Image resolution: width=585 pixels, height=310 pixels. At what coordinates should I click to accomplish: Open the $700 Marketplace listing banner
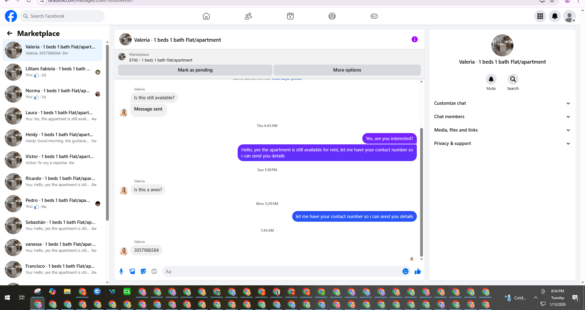(269, 57)
